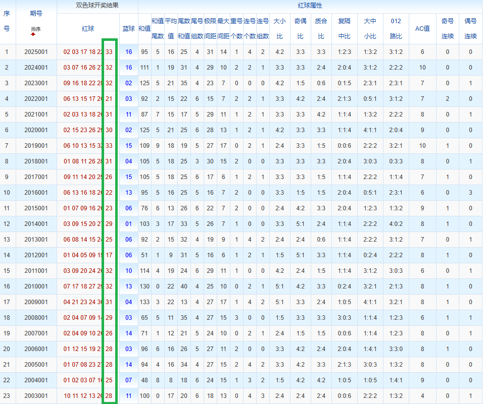Click last red ball 33 in first row
Viewport: 483px width, 404px height.
[109, 52]
